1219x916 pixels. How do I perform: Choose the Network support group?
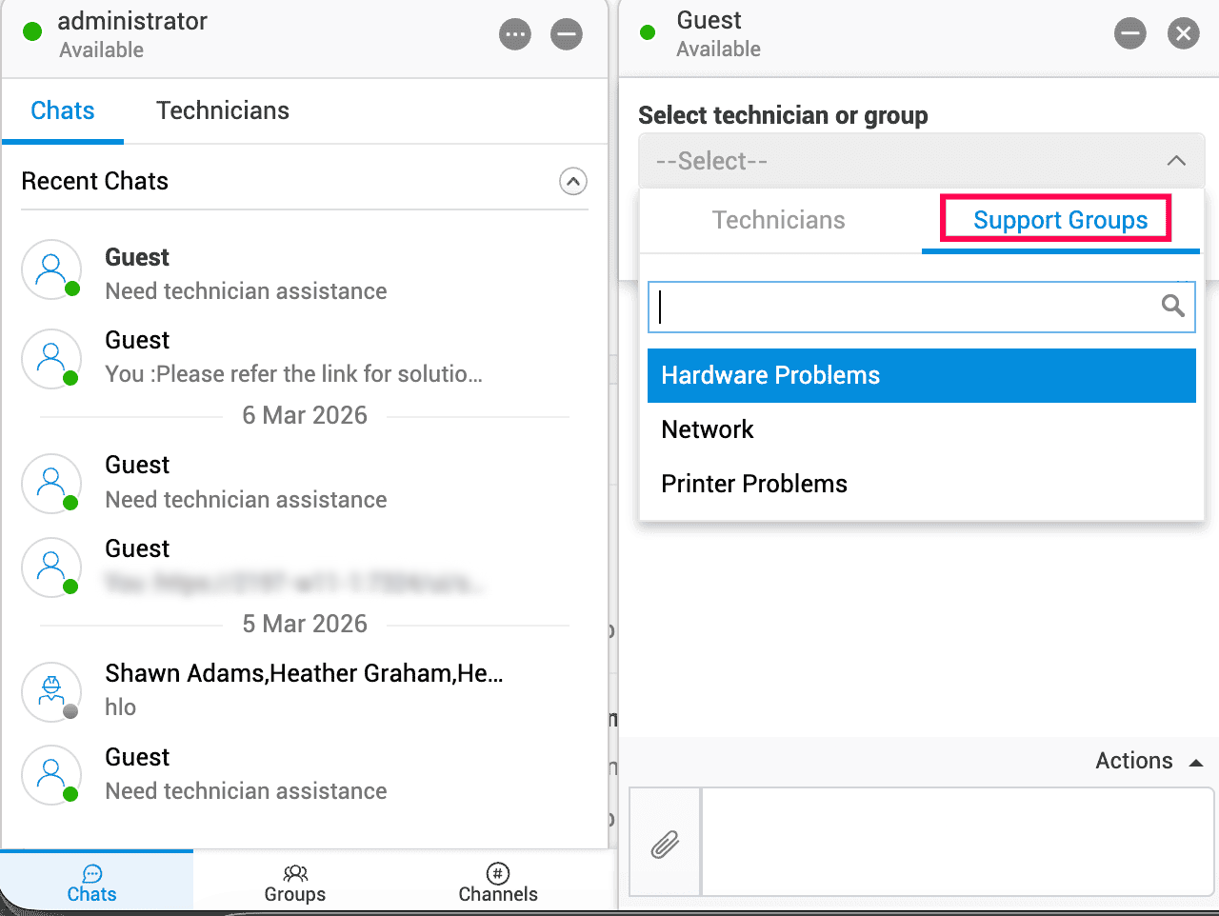point(921,429)
